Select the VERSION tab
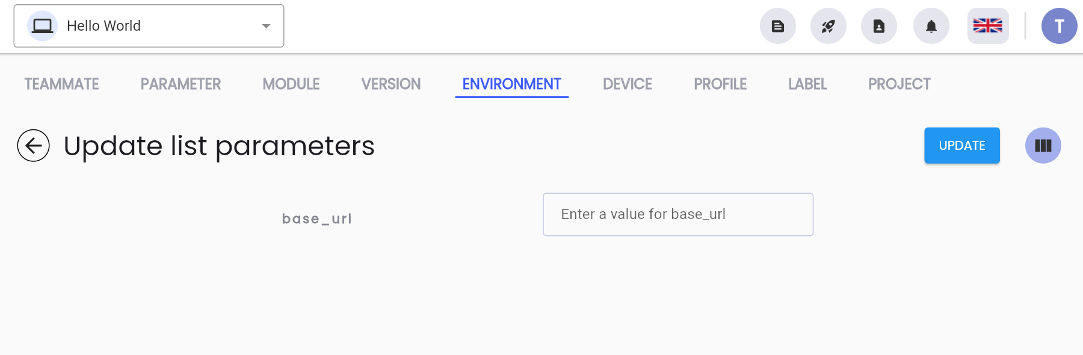Viewport: 1083px width, 355px height. 391,84
